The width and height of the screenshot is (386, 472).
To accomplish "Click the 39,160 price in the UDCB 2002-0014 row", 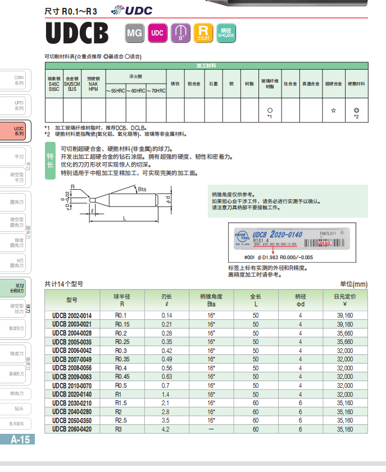I will click(x=345, y=315).
